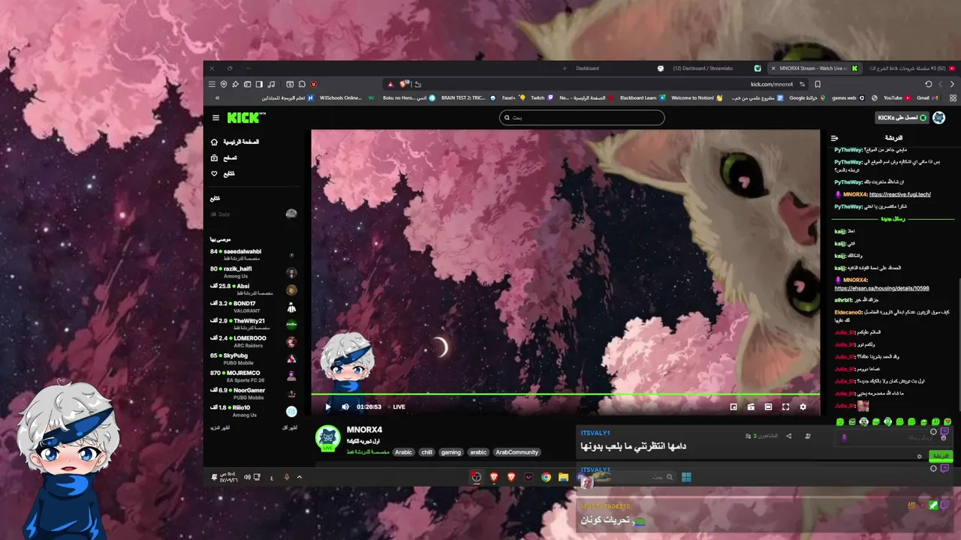Open MOJREMCO channel playing EA Sports FC
This screenshot has height=540, width=961.
(253, 376)
